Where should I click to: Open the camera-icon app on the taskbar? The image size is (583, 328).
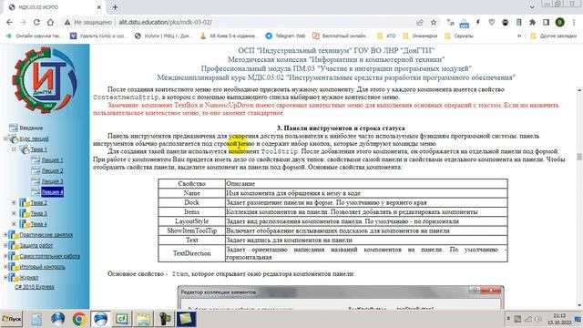pyautogui.click(x=165, y=319)
